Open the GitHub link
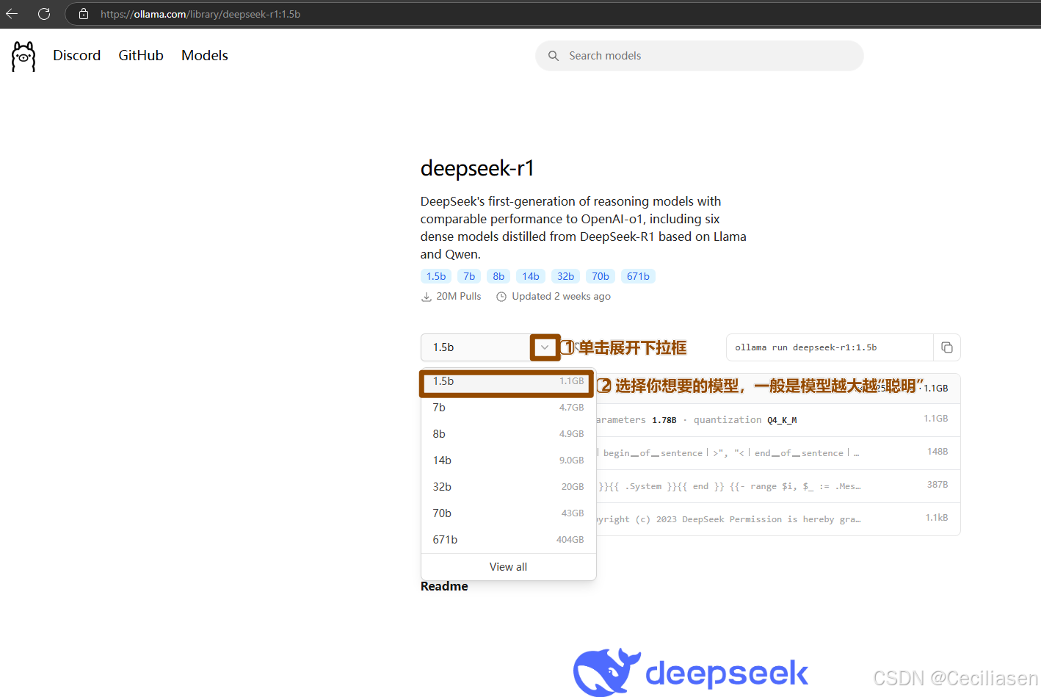Image resolution: width=1041 pixels, height=697 pixels. tap(141, 56)
